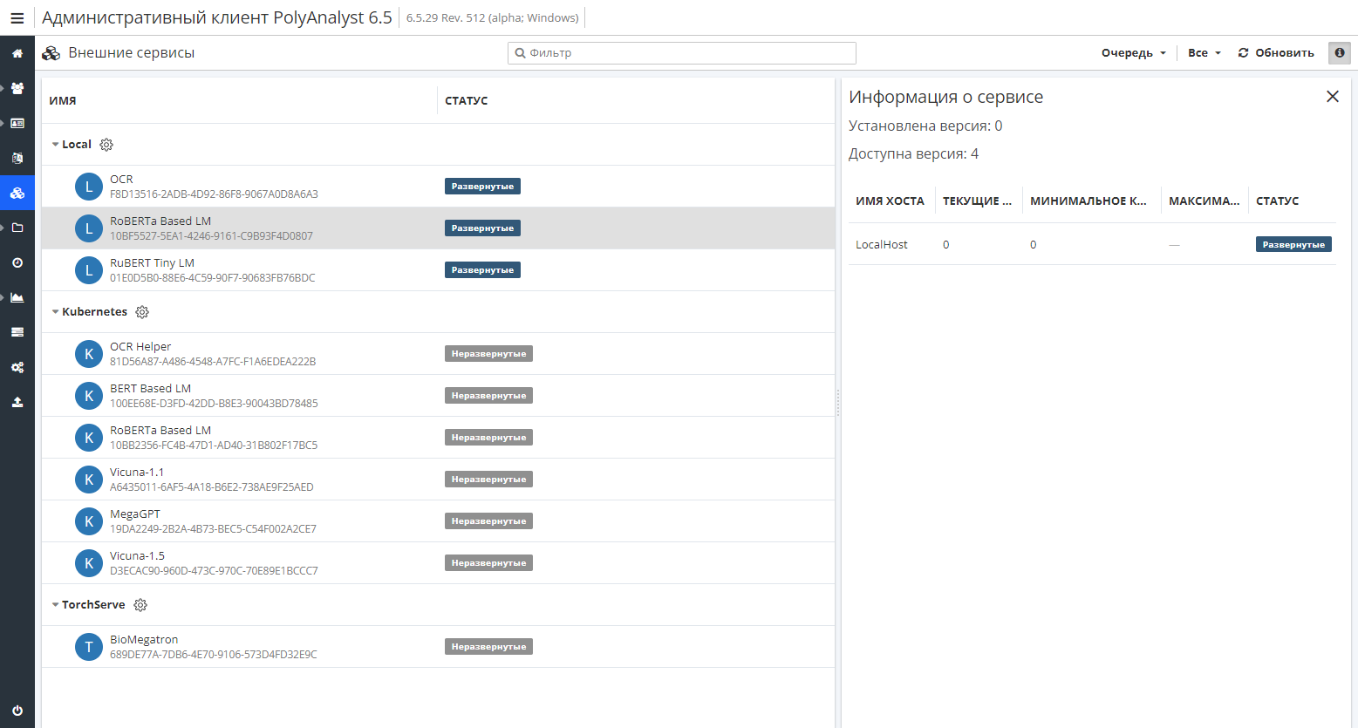Click the K avatar of BERT Based LM

tap(89, 396)
